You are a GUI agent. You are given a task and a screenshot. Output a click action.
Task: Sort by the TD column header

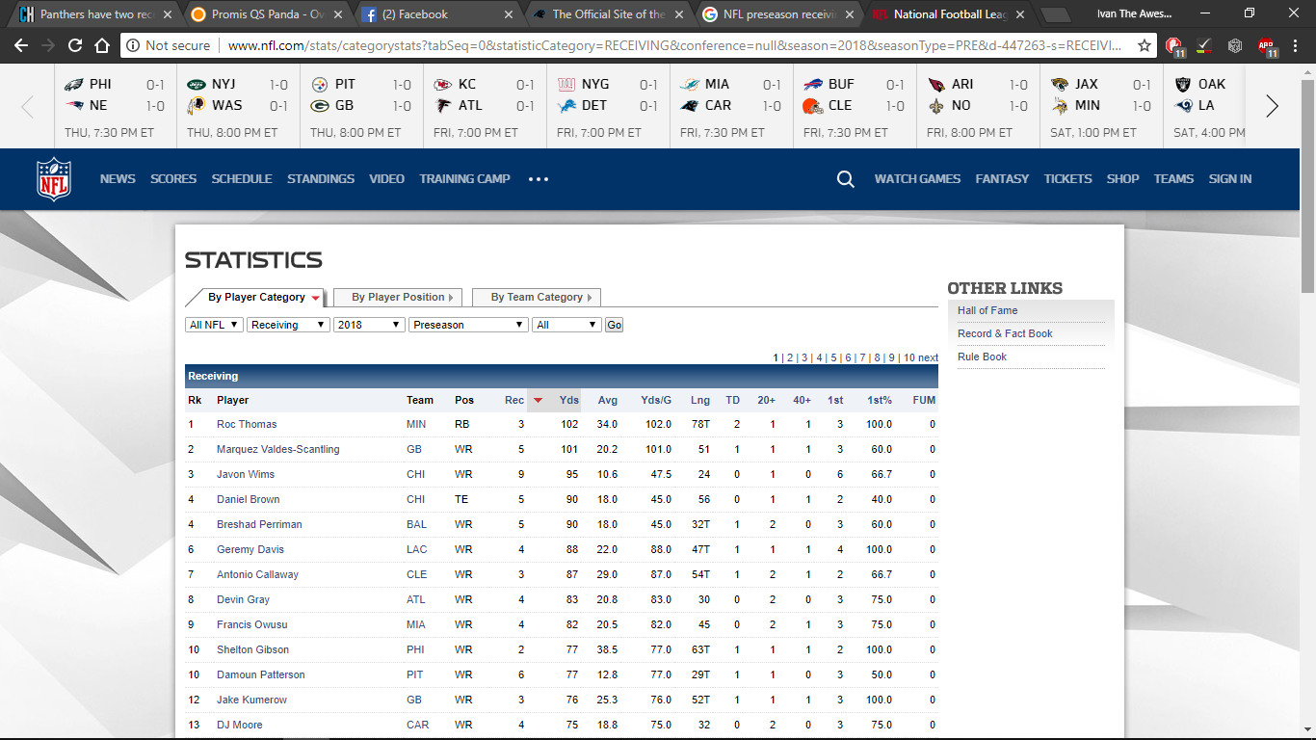732,400
